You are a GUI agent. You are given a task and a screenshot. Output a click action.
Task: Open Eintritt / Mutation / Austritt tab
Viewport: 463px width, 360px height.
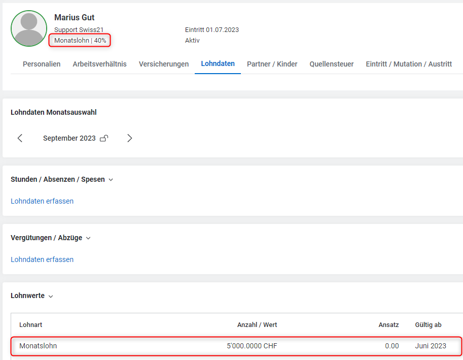[x=409, y=64]
